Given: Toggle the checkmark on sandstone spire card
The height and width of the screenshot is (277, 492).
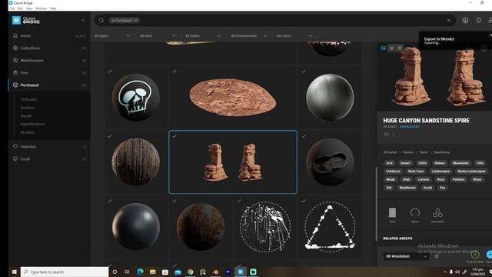Looking at the screenshot, I should pyautogui.click(x=175, y=136).
